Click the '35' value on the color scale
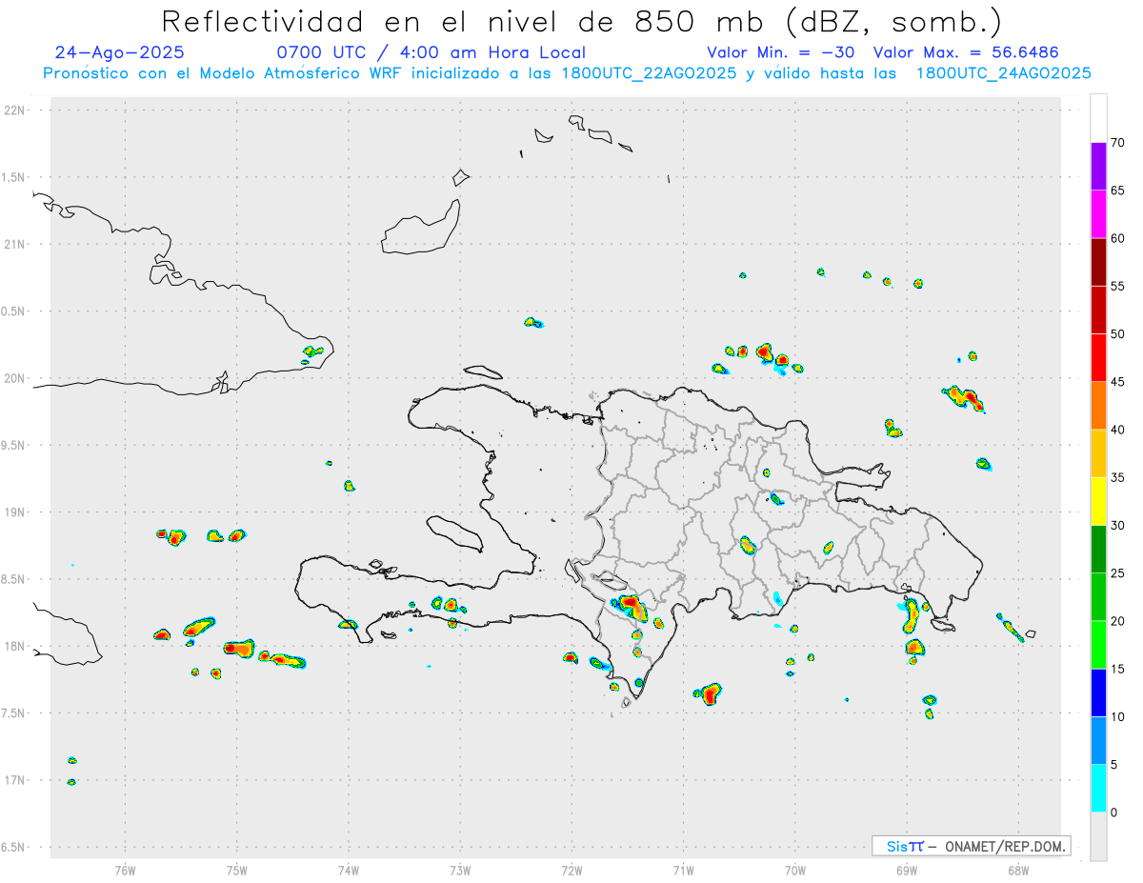Screen dimensions: 1143x883 (1117, 477)
